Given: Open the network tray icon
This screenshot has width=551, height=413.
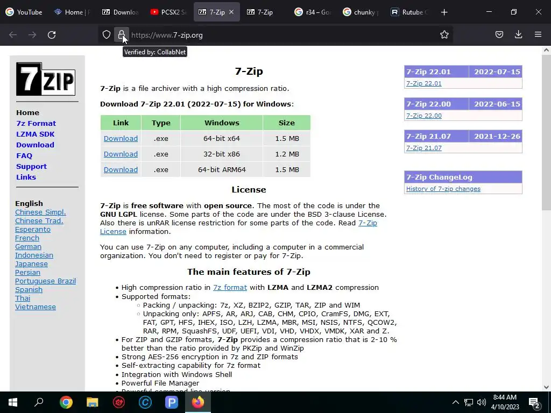Looking at the screenshot, I should click(469, 402).
